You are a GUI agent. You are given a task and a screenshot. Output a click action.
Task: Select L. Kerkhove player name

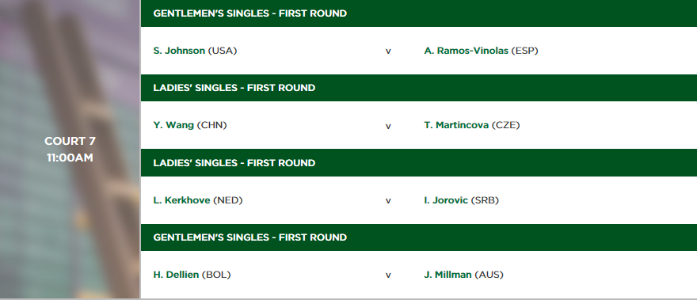coord(181,200)
